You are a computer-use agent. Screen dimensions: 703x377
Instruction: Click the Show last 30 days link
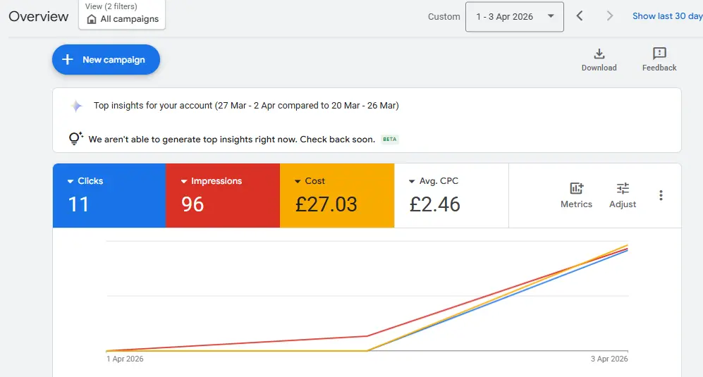pyautogui.click(x=668, y=16)
